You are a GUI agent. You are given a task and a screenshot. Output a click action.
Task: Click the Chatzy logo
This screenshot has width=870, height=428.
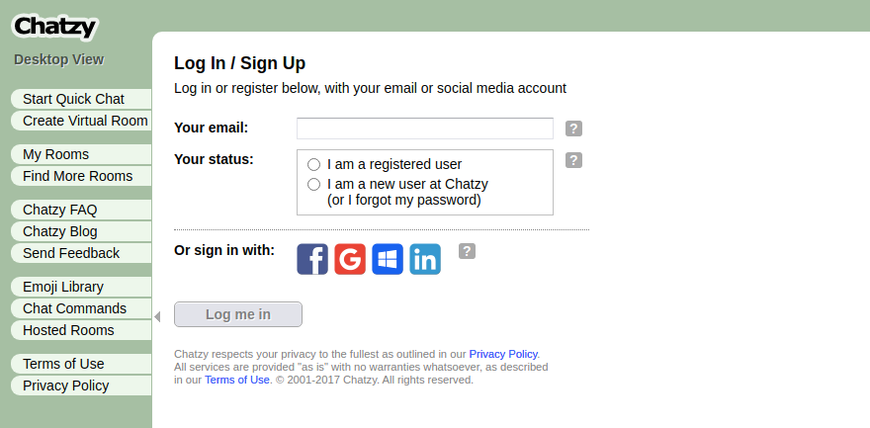[x=55, y=27]
